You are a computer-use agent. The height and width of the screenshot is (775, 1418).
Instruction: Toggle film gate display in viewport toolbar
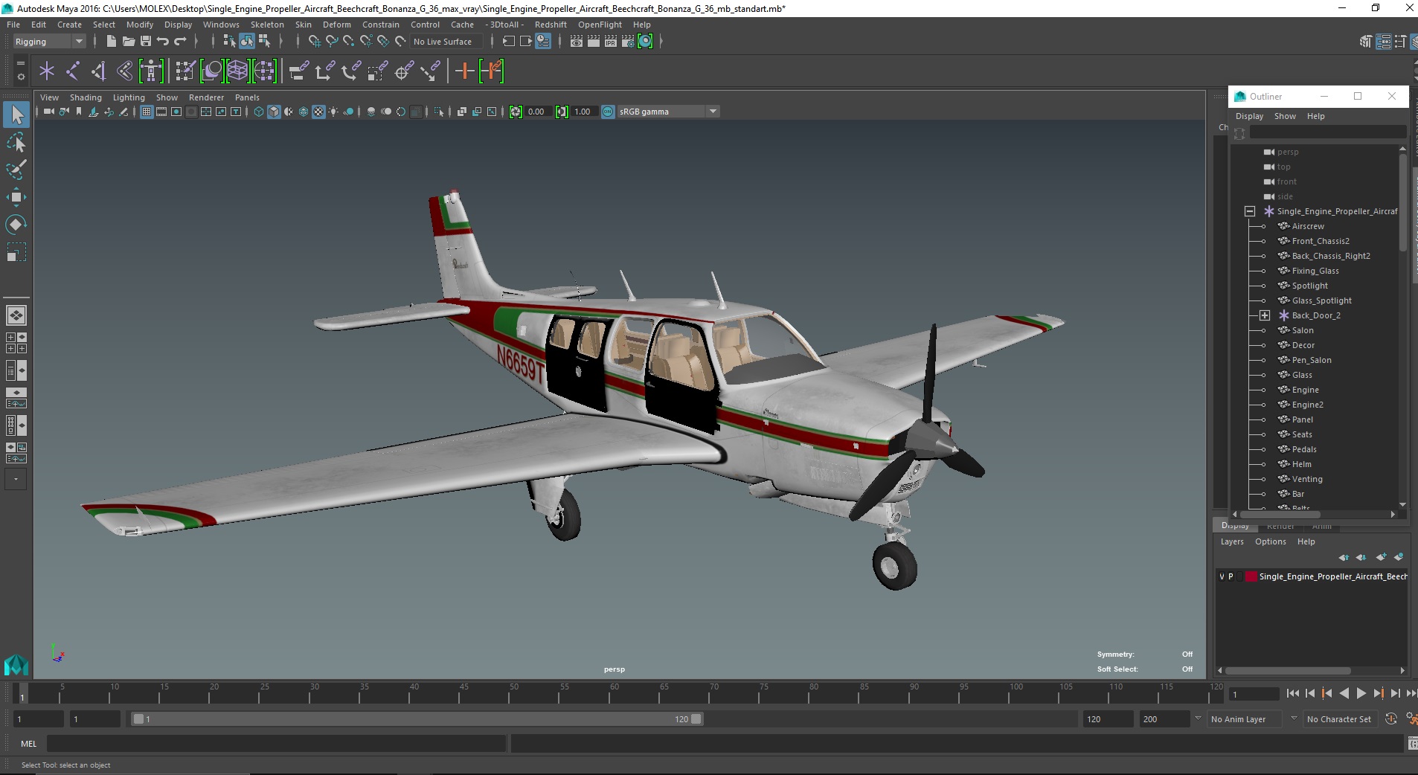161,112
